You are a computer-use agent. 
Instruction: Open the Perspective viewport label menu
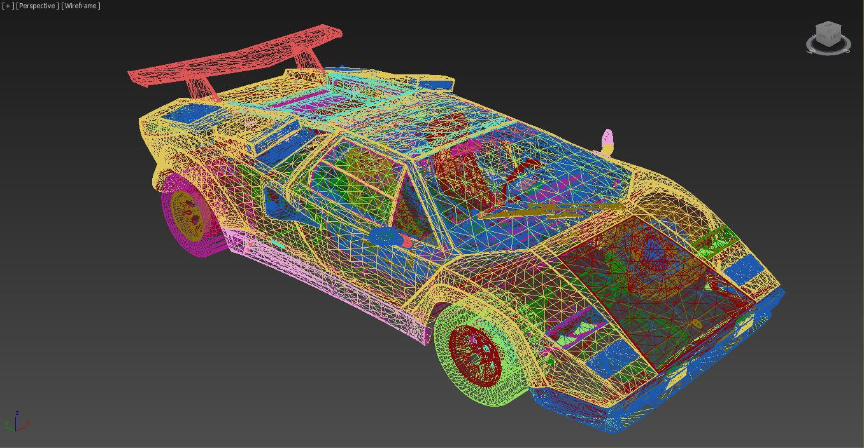pyautogui.click(x=38, y=6)
